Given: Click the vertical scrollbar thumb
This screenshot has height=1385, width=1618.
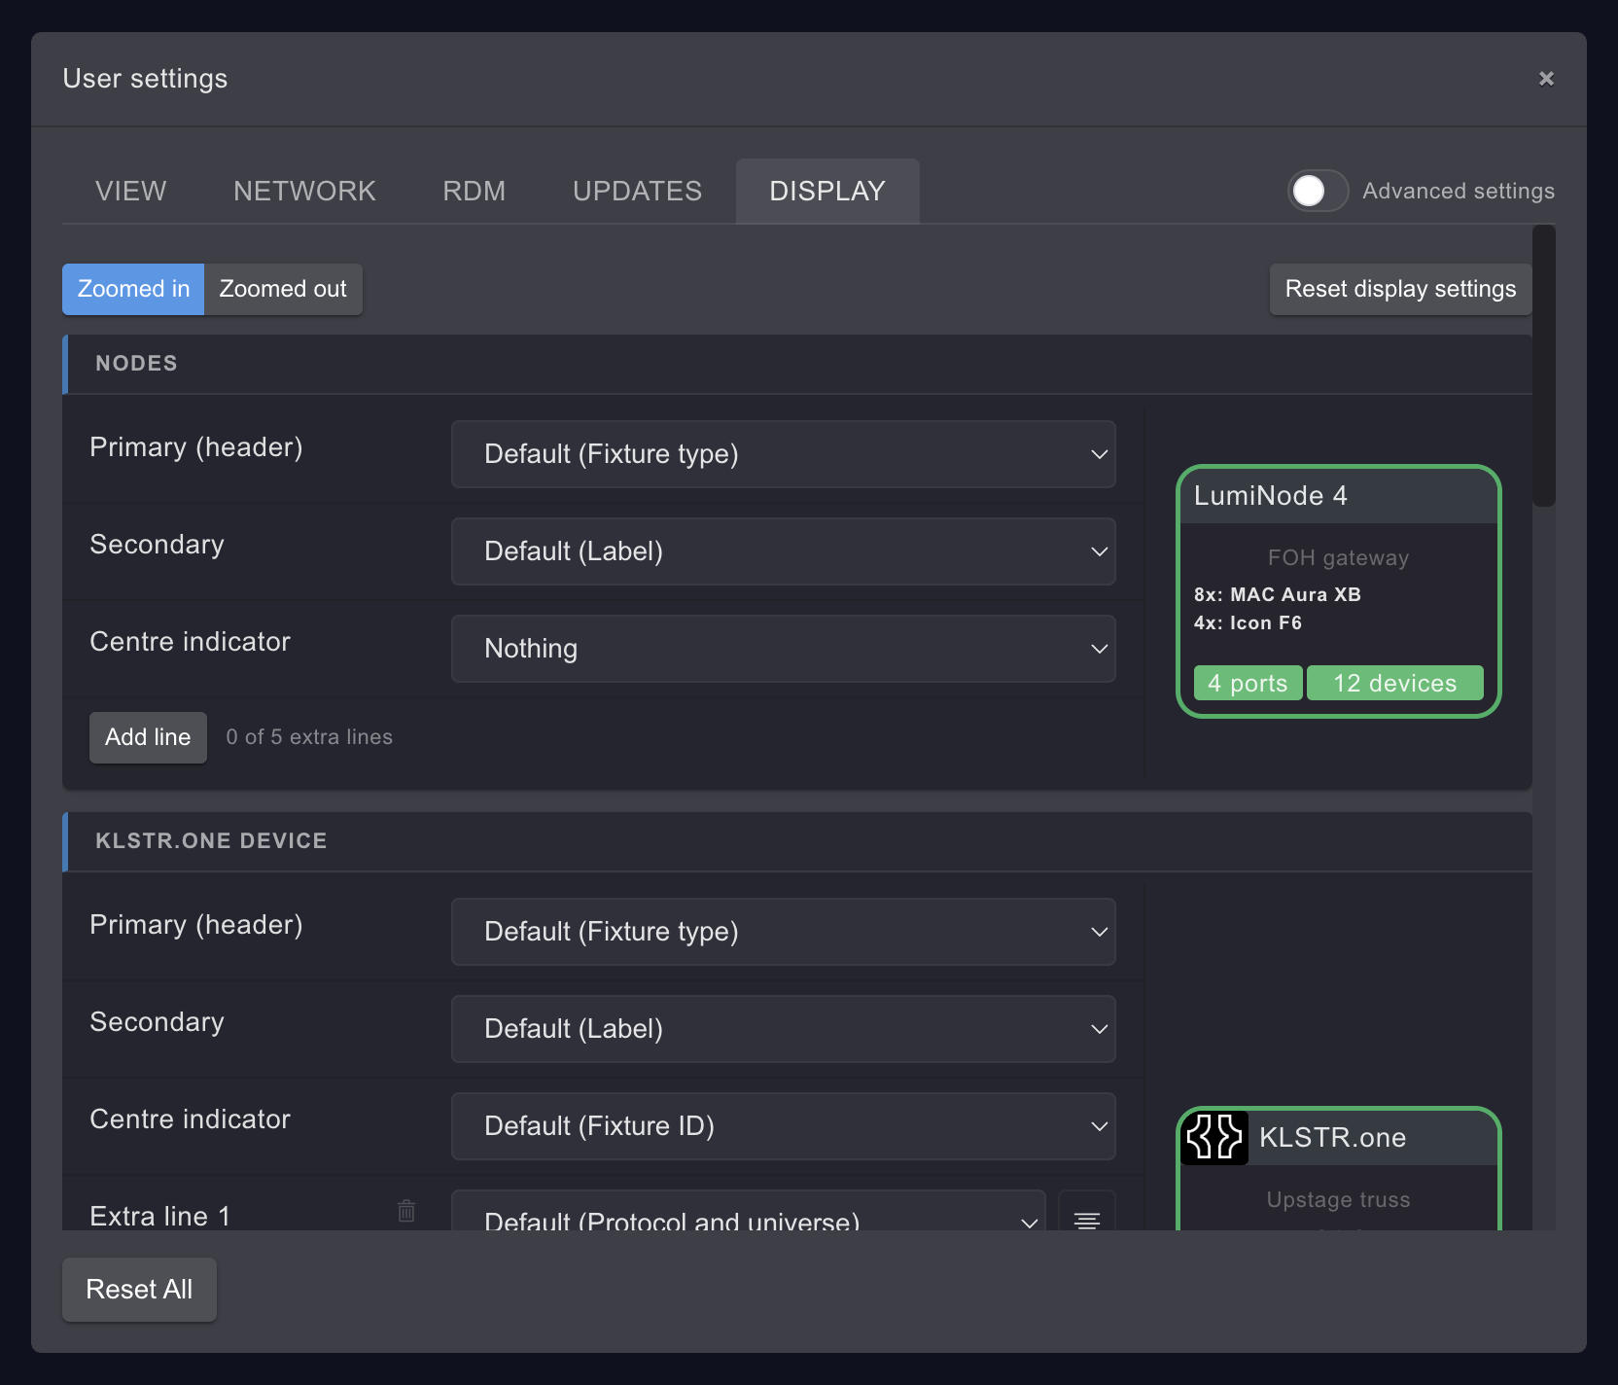Looking at the screenshot, I should [1543, 366].
